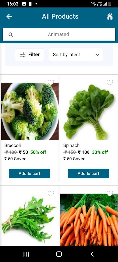Viewport: 118px width, 262px height.
Task: Toggle wishlist heart on the carrots product
Action: coord(110,193)
